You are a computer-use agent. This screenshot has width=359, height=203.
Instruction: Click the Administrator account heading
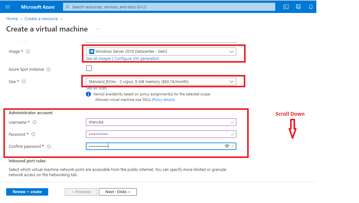pyautogui.click(x=31, y=113)
